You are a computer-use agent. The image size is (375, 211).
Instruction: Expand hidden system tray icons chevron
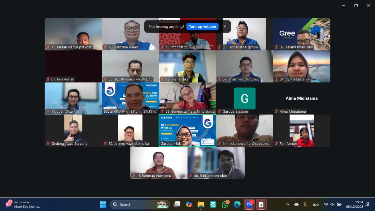coord(288,205)
